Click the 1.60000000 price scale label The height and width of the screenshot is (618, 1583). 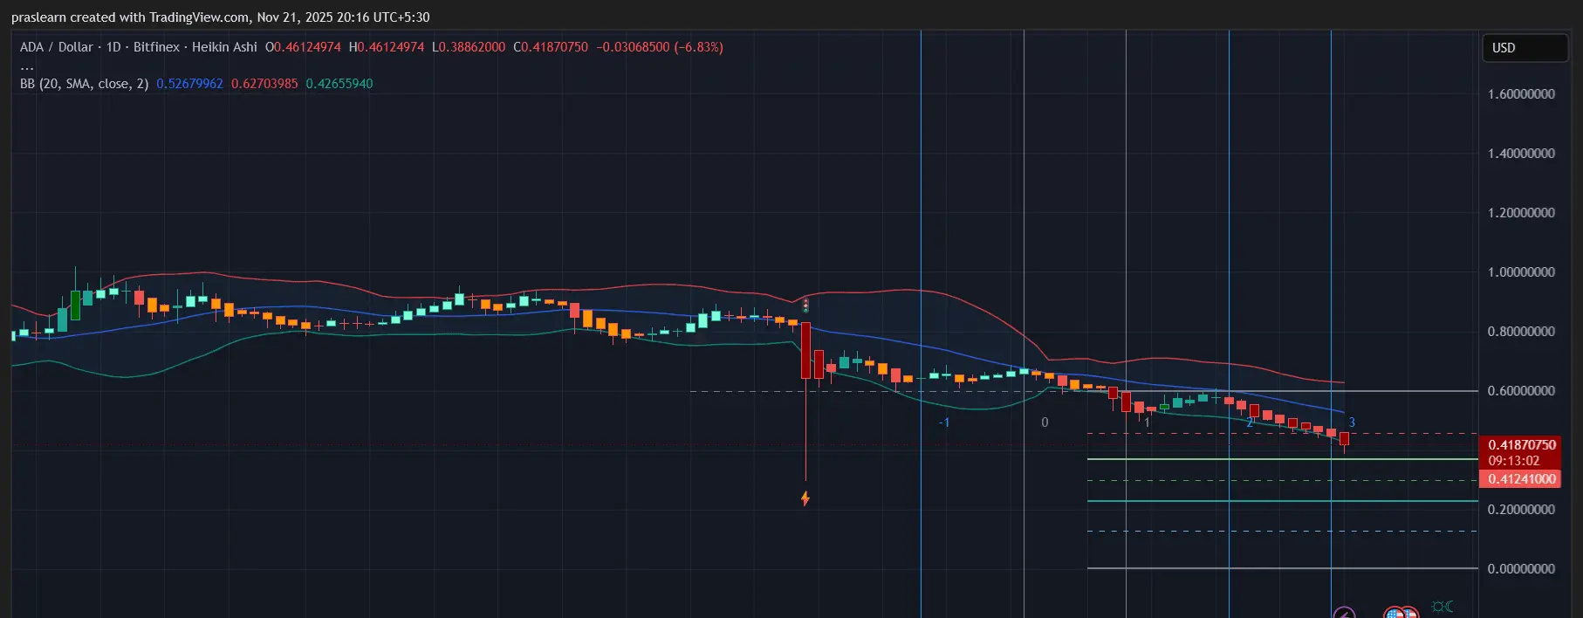click(x=1521, y=94)
